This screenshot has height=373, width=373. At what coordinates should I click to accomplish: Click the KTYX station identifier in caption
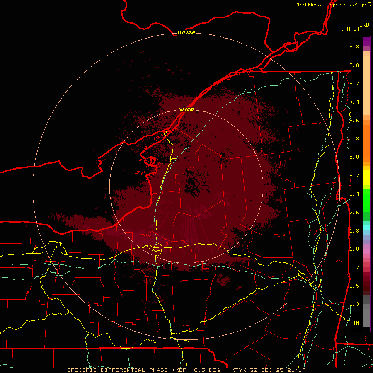(x=239, y=370)
